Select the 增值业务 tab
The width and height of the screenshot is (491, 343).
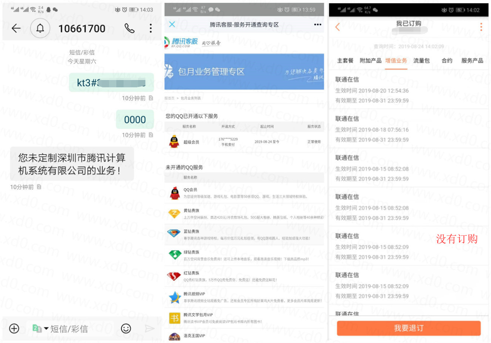point(396,61)
